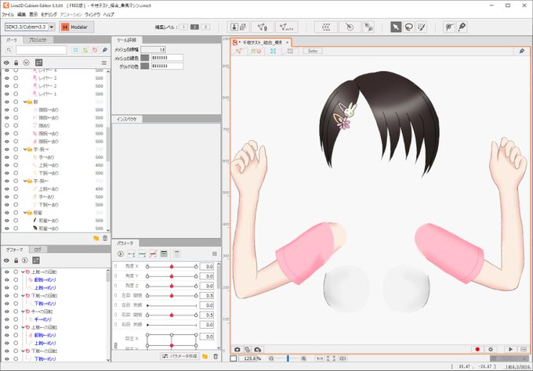The image size is (533, 371).
Task: Open the モデリング menu
Action: tap(49, 15)
